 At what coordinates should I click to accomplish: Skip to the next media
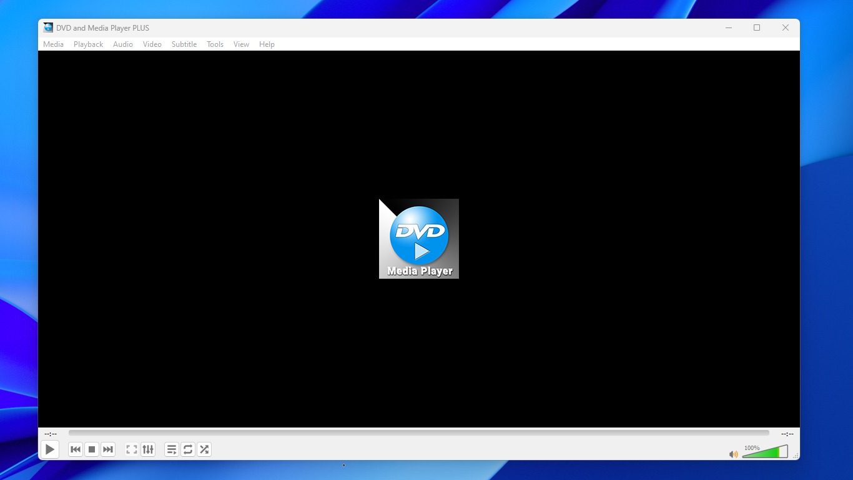click(x=107, y=449)
